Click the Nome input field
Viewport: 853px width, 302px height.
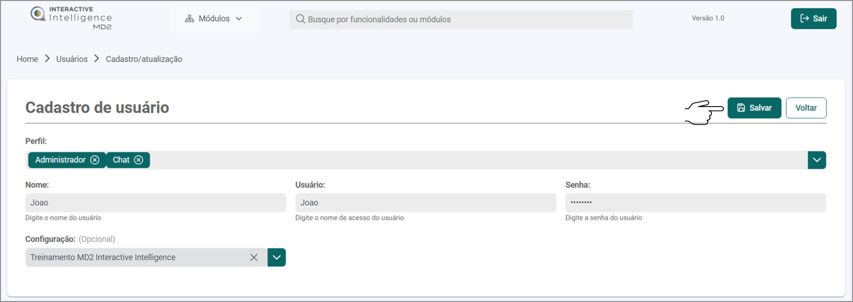155,203
